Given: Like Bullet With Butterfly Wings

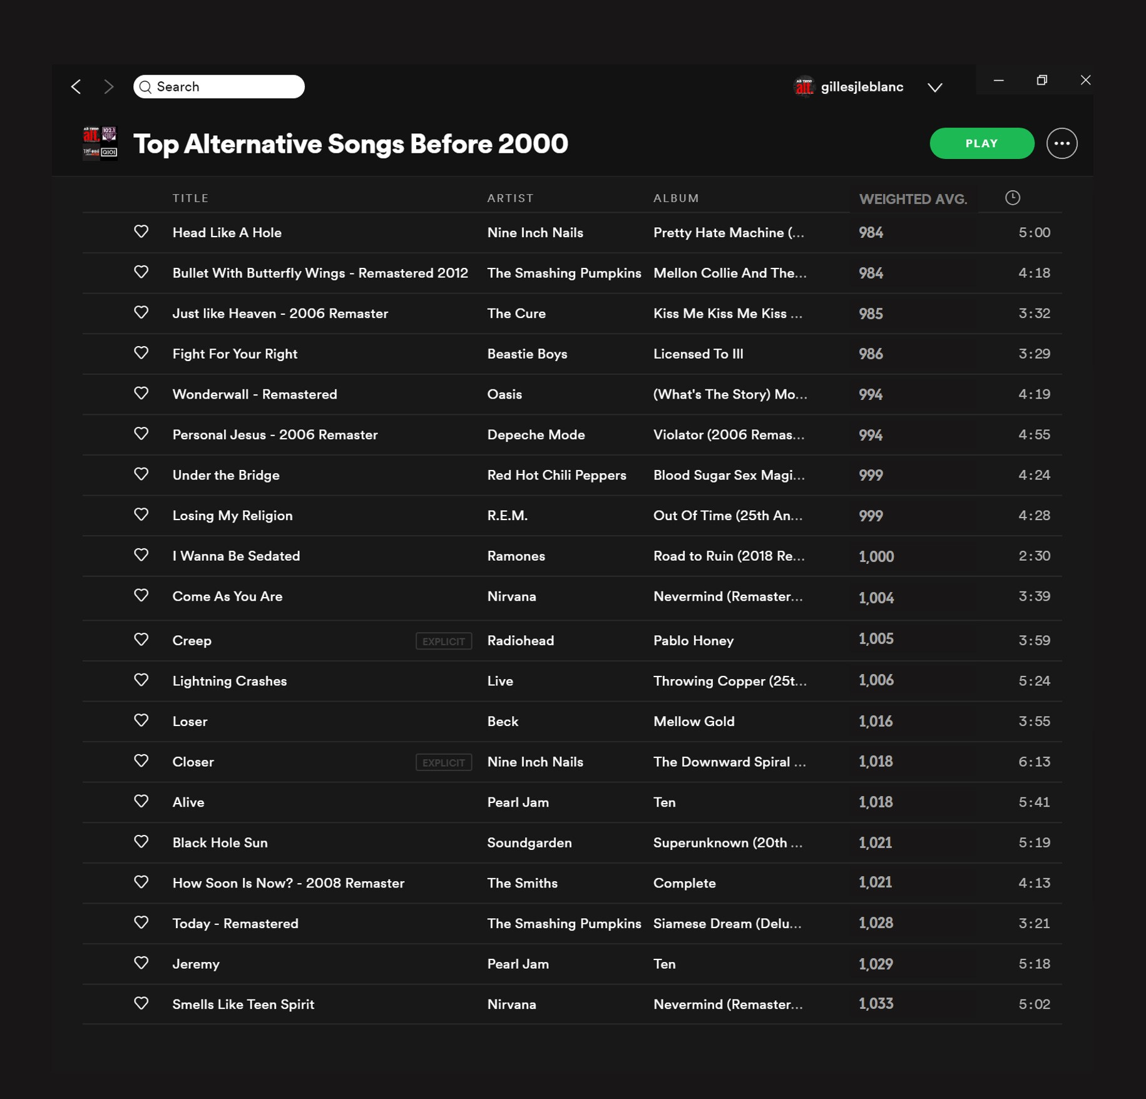Looking at the screenshot, I should [141, 272].
